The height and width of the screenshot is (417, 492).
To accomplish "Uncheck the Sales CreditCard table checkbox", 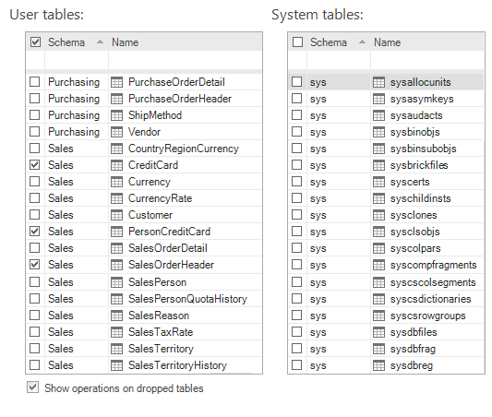I will pos(34,165).
